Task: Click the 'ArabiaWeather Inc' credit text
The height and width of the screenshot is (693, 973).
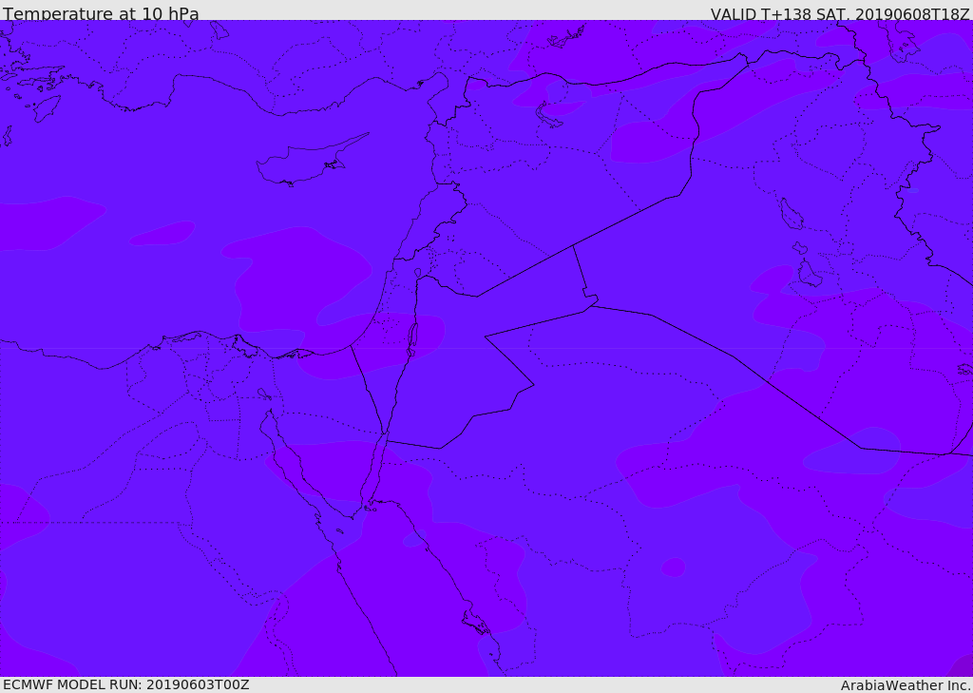Action: pos(906,685)
